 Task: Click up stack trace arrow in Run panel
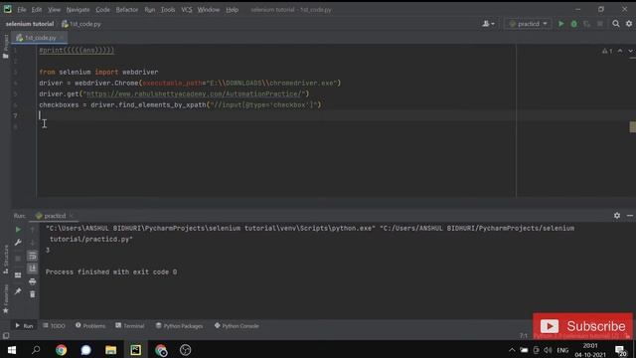(x=33, y=230)
